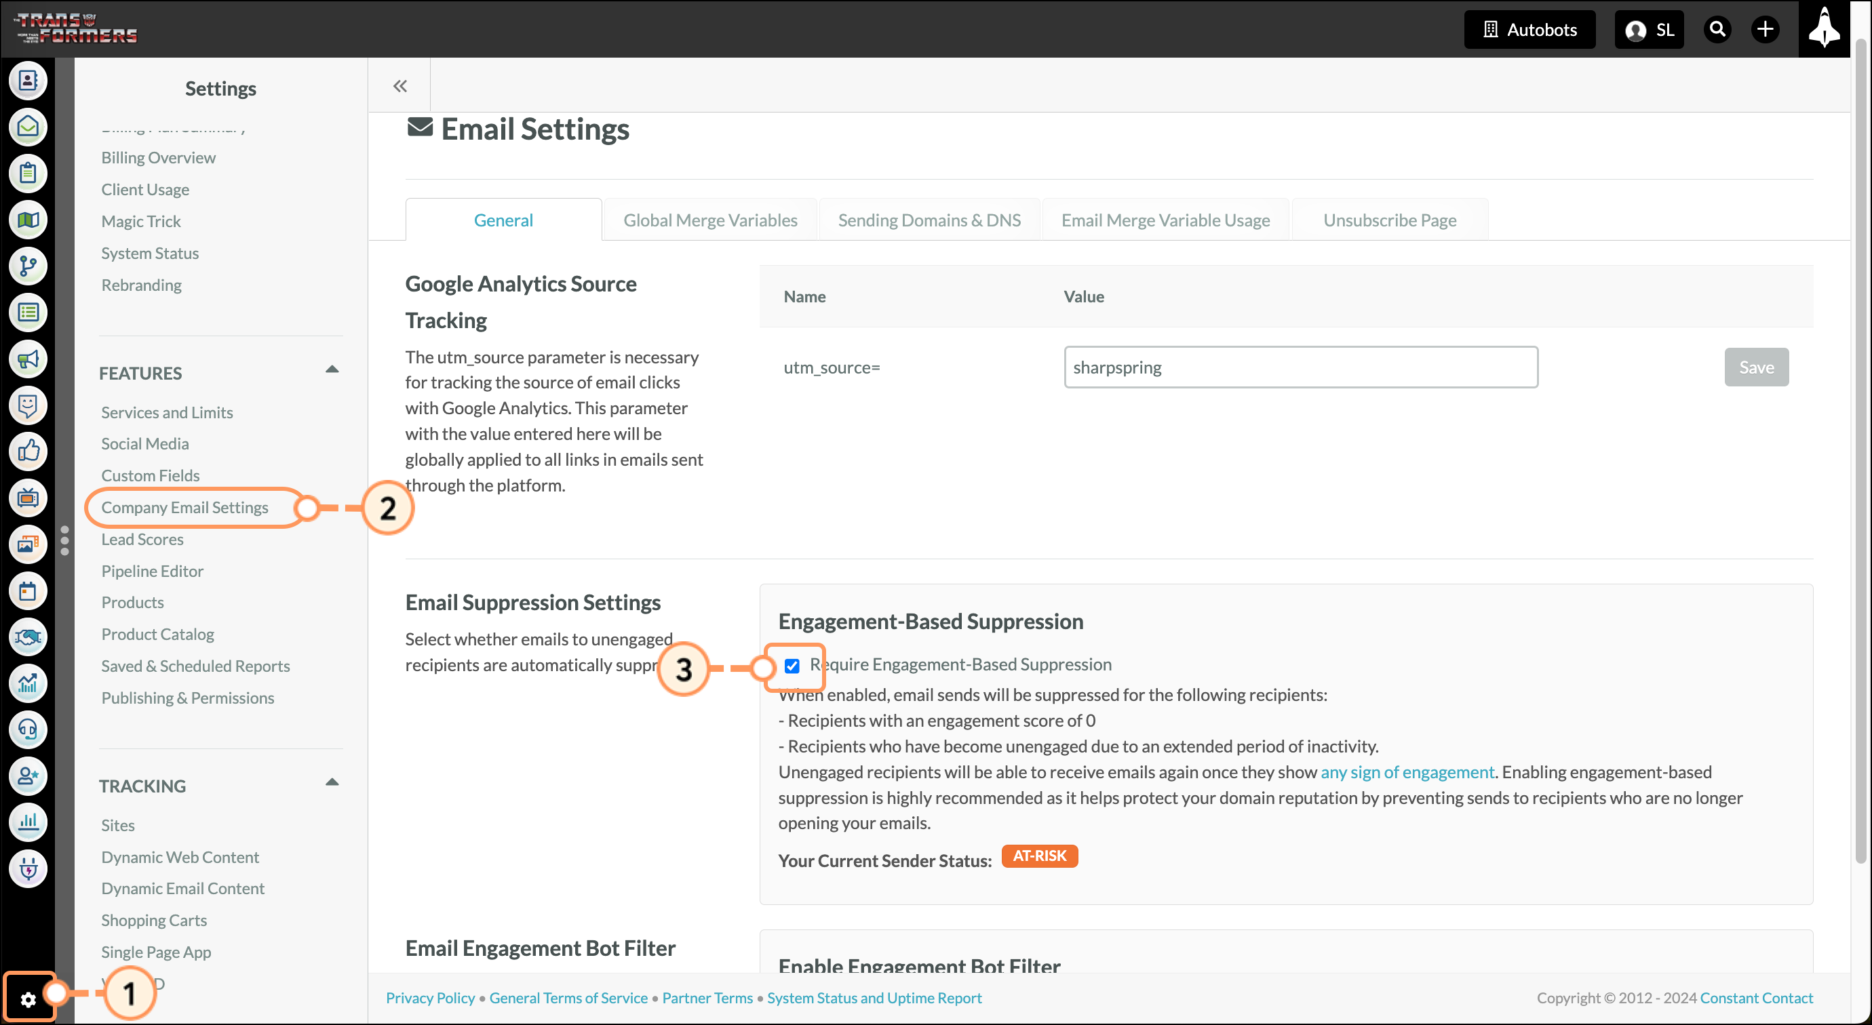
Task: Open Rebranding settings item
Action: (x=142, y=285)
